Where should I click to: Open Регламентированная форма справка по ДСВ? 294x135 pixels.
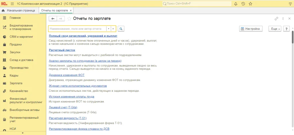click(x=79, y=129)
